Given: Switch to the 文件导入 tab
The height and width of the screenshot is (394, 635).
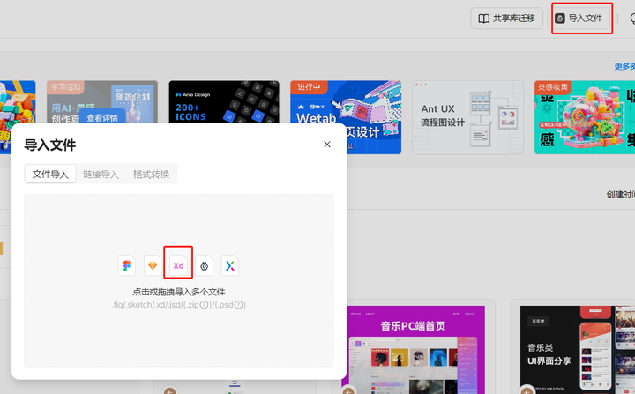Looking at the screenshot, I should tap(50, 175).
